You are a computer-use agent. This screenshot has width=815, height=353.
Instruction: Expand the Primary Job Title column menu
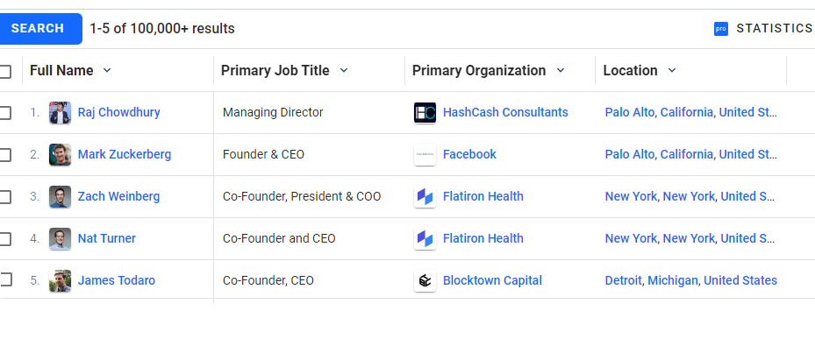point(344,71)
